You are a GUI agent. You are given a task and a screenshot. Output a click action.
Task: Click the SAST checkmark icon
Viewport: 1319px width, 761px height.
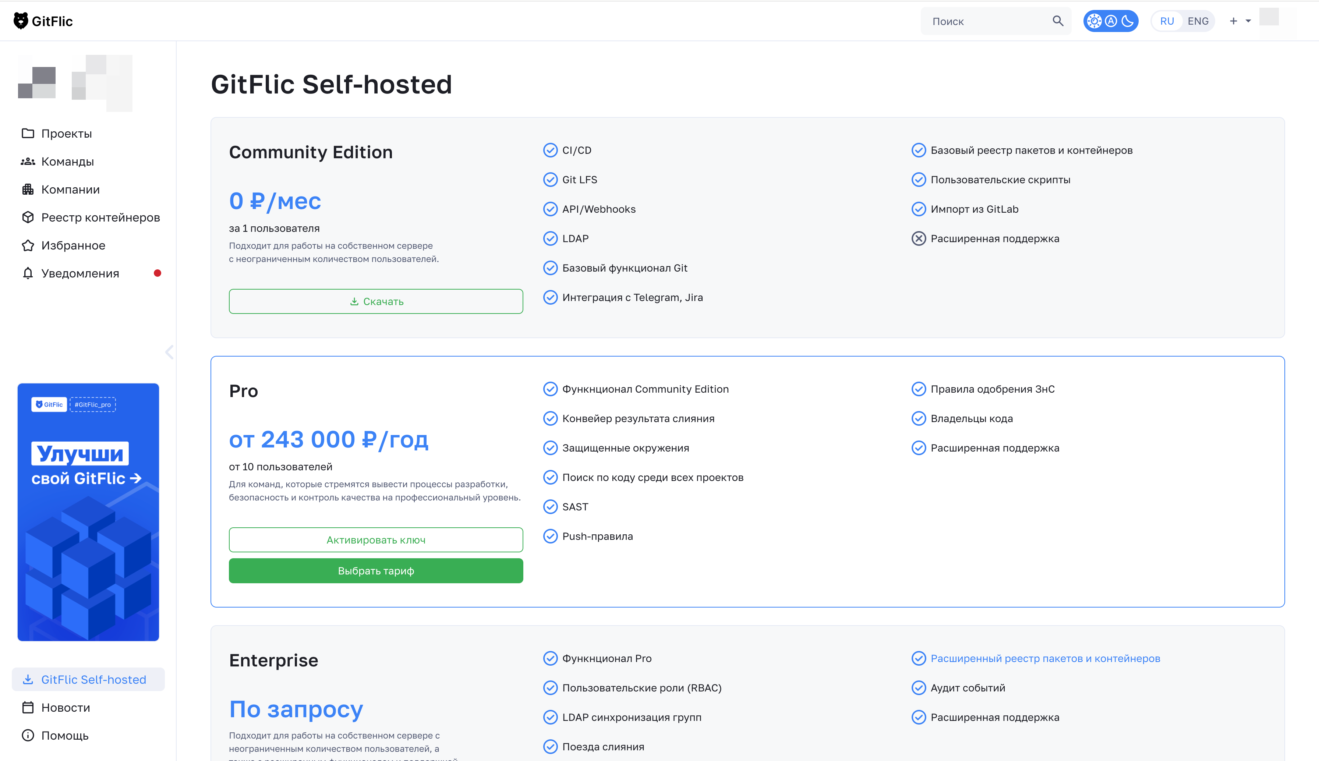[x=550, y=507]
